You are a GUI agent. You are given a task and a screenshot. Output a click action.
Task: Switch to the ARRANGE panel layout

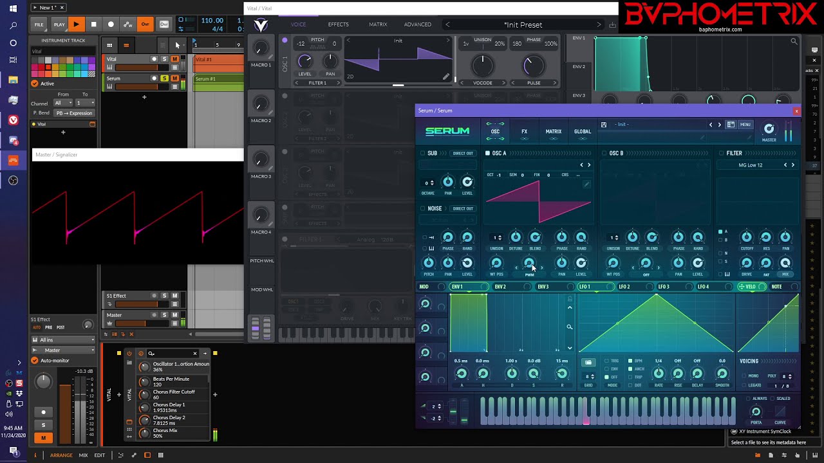[x=61, y=455]
